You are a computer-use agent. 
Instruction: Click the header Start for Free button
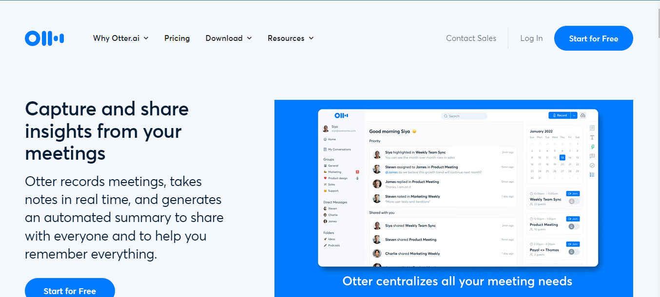click(594, 38)
